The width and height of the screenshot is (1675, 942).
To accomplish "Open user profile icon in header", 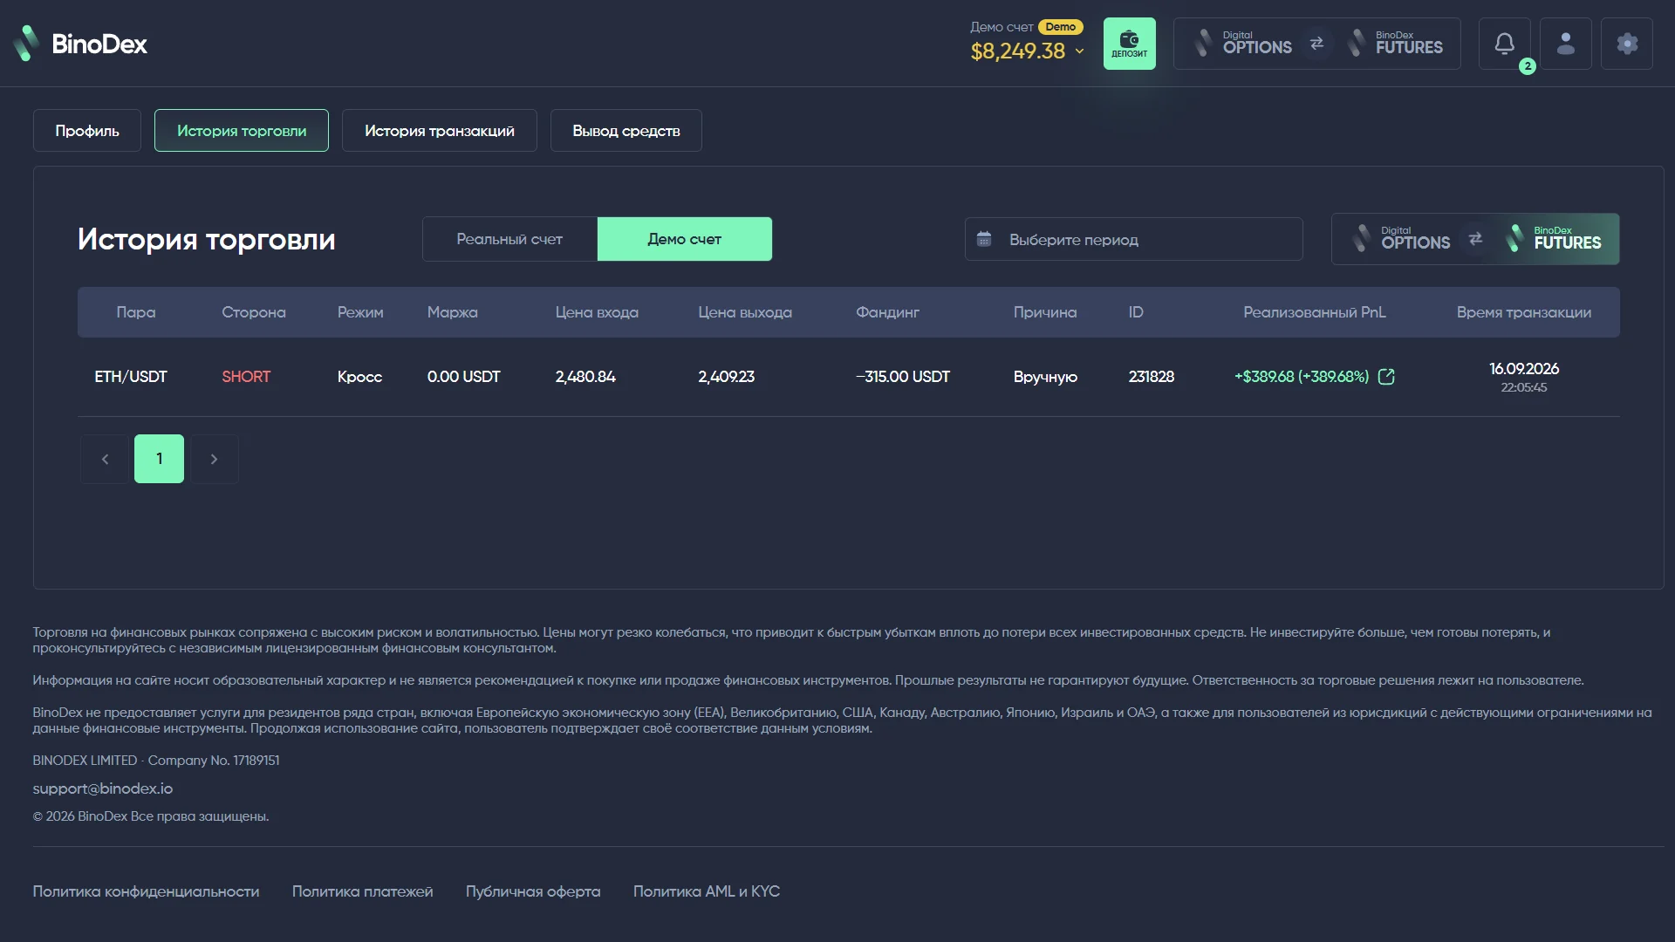I will 1565,44.
